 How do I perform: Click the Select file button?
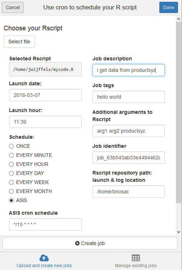[x=19, y=42]
